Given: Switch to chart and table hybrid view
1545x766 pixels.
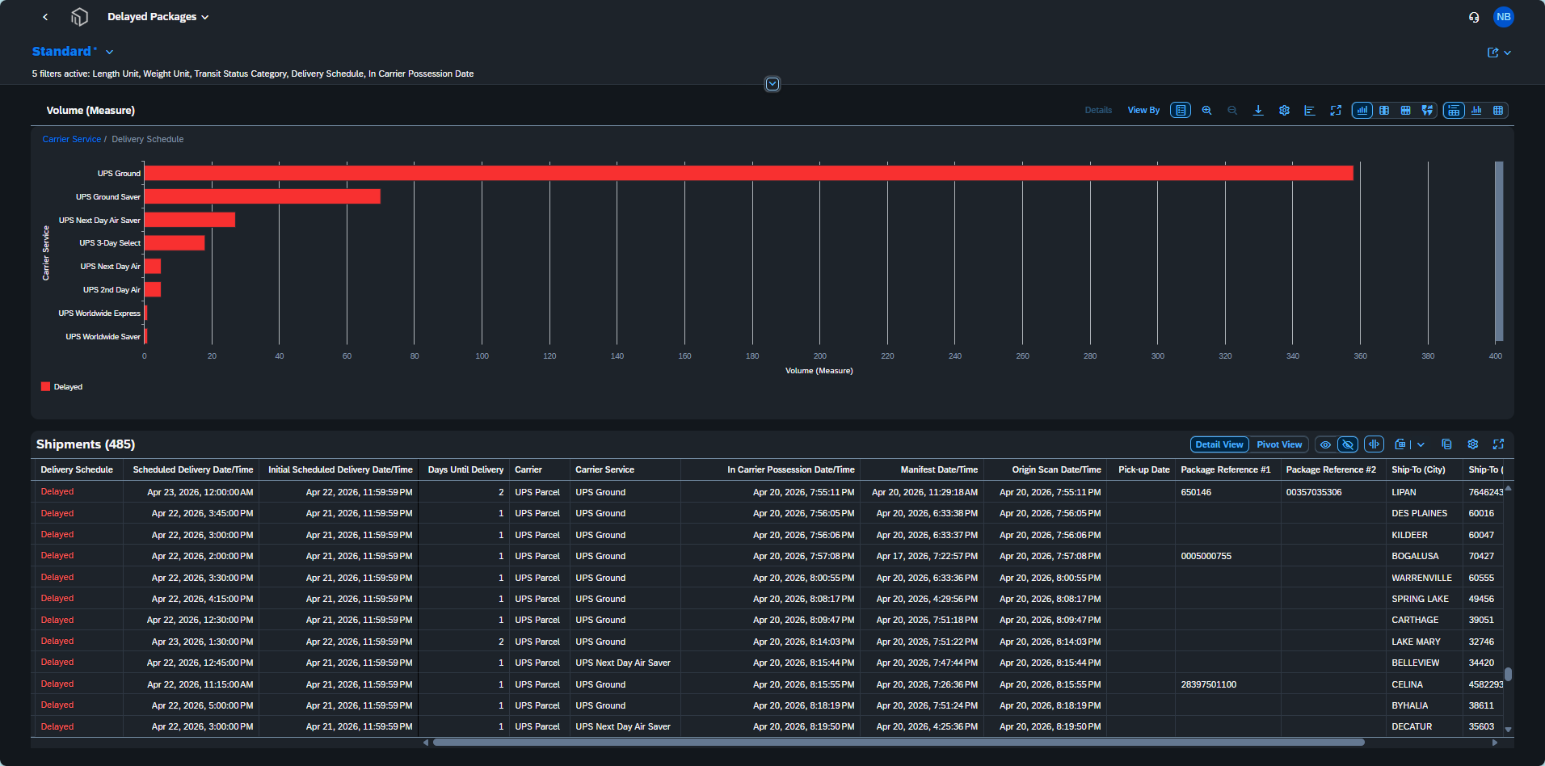Looking at the screenshot, I should [1454, 111].
